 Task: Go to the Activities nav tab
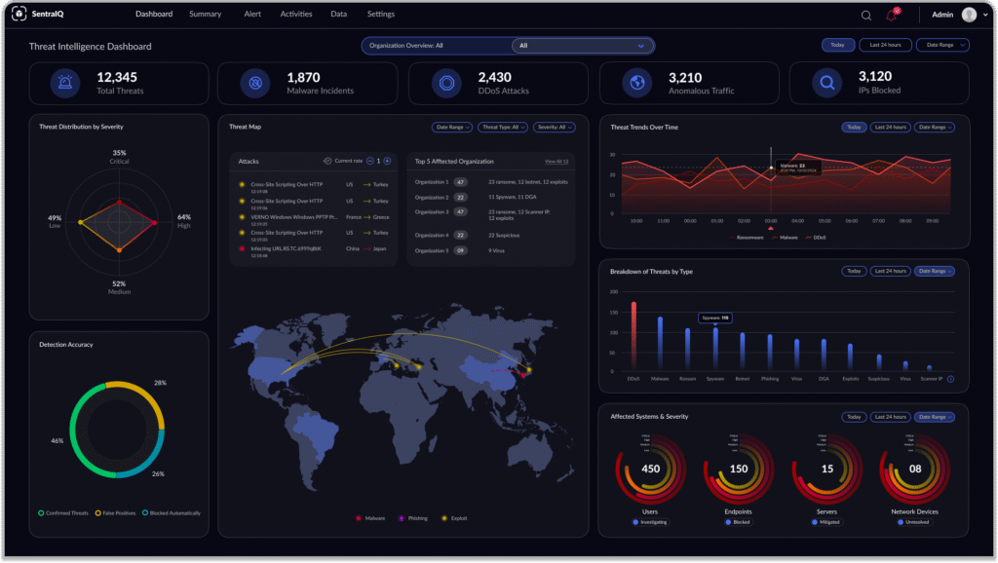(296, 15)
